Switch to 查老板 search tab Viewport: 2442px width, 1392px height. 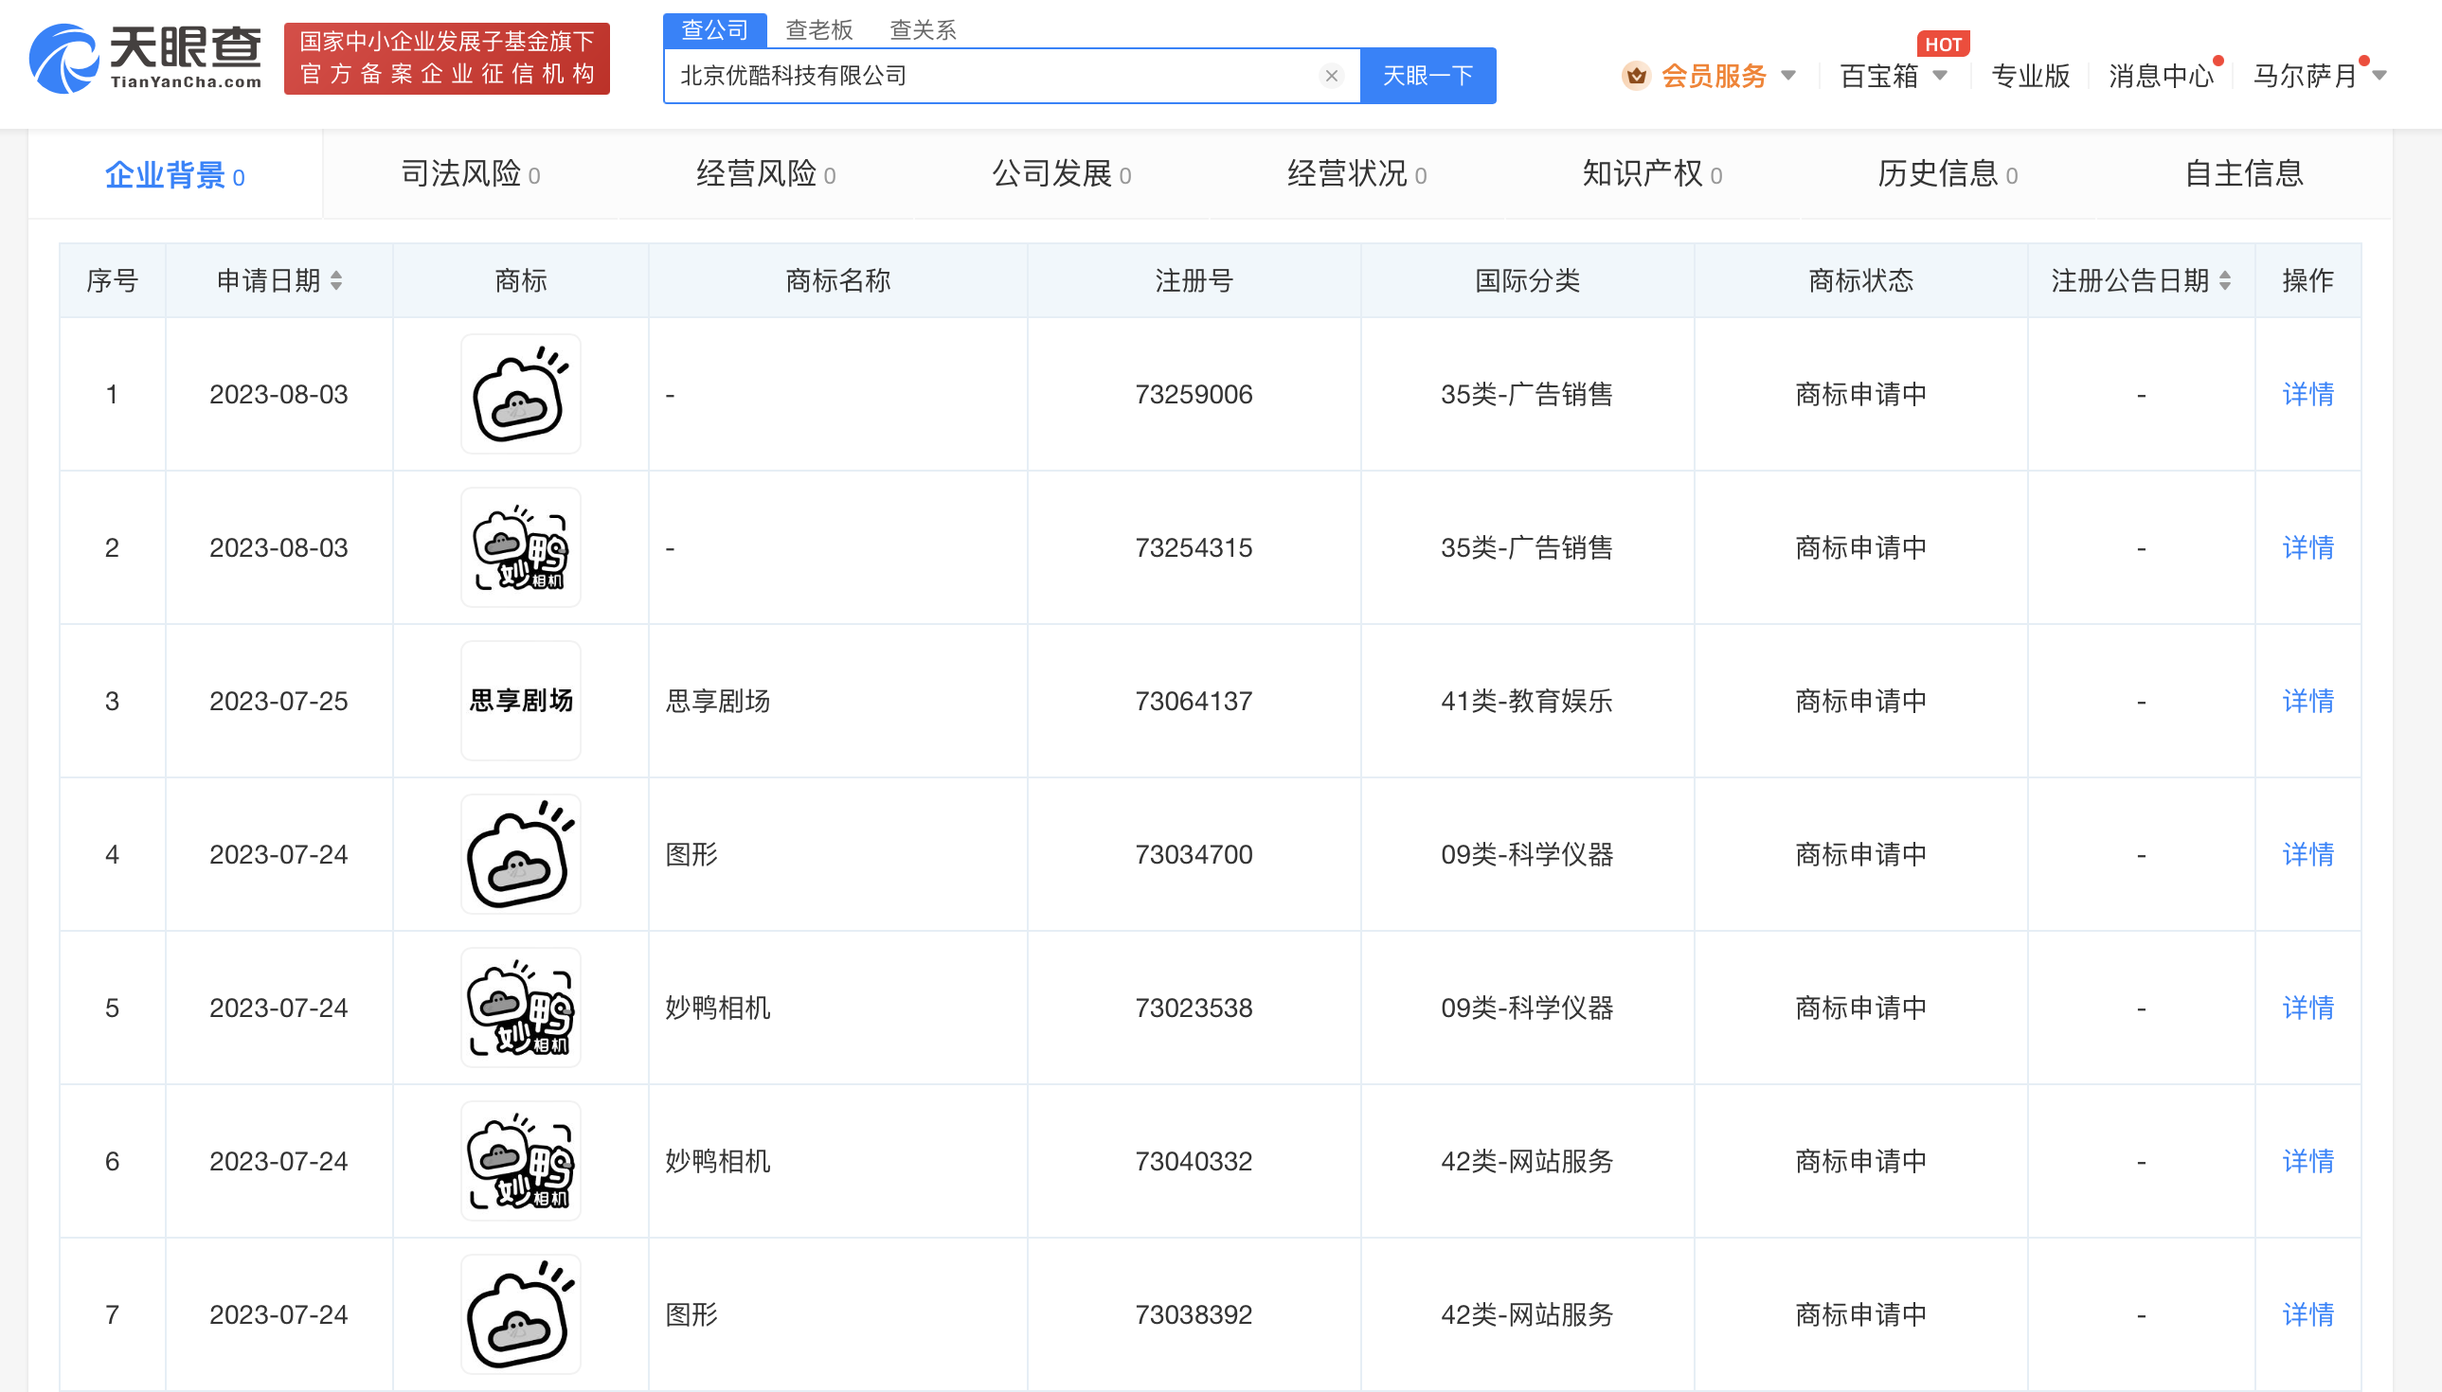point(818,29)
